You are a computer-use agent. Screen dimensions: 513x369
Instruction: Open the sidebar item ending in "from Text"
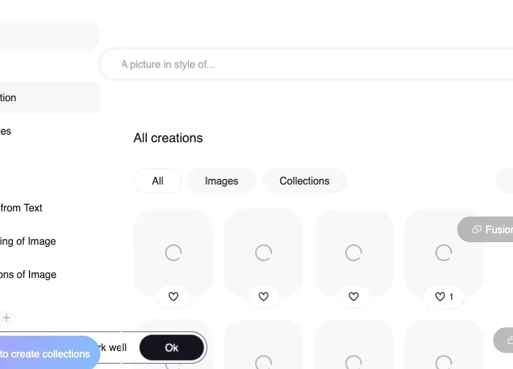click(21, 208)
